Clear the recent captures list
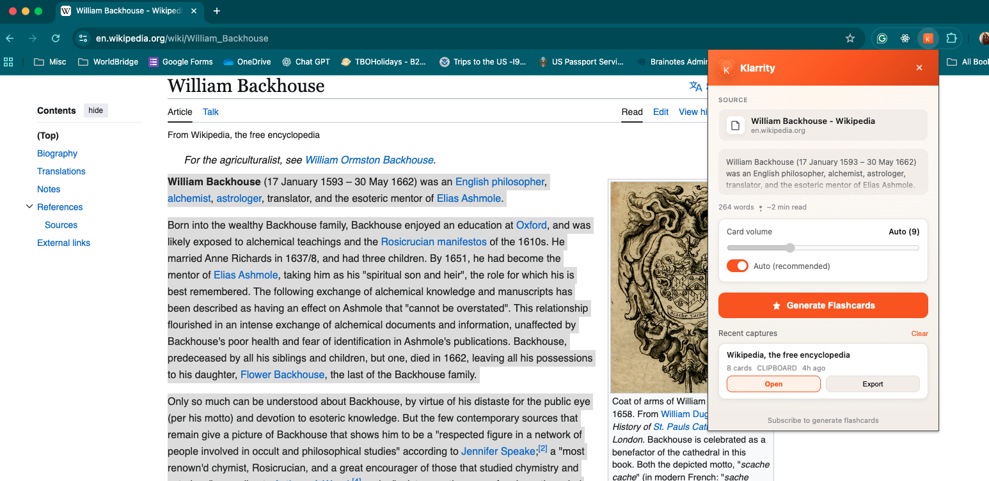The image size is (989, 481). [x=919, y=333]
